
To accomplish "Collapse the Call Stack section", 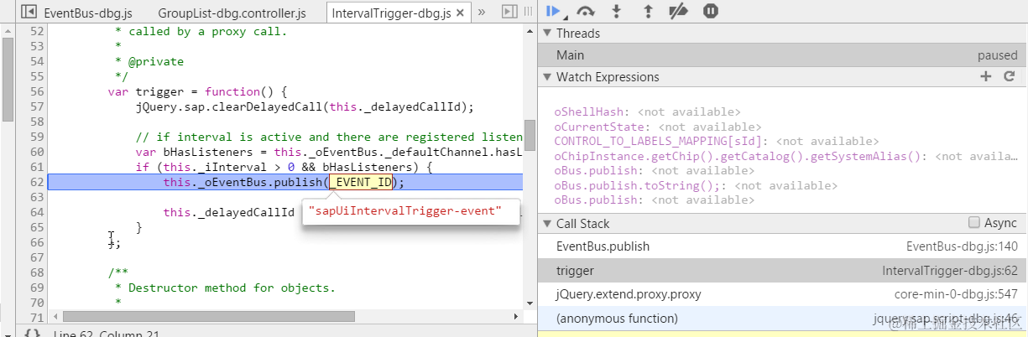I will coord(546,224).
